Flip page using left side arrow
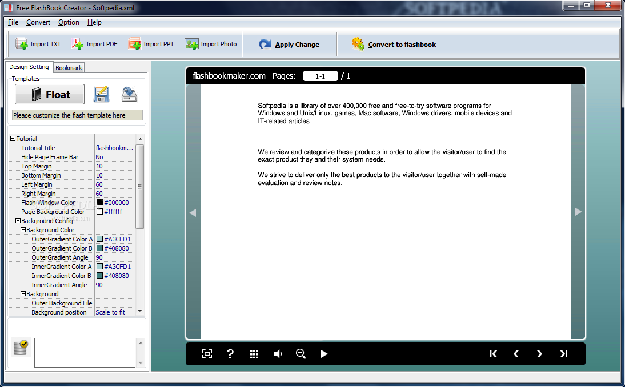625x387 pixels. click(193, 212)
